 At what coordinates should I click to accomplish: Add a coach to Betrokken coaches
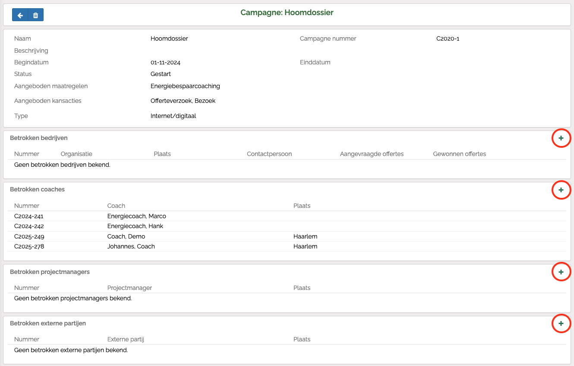[561, 190]
